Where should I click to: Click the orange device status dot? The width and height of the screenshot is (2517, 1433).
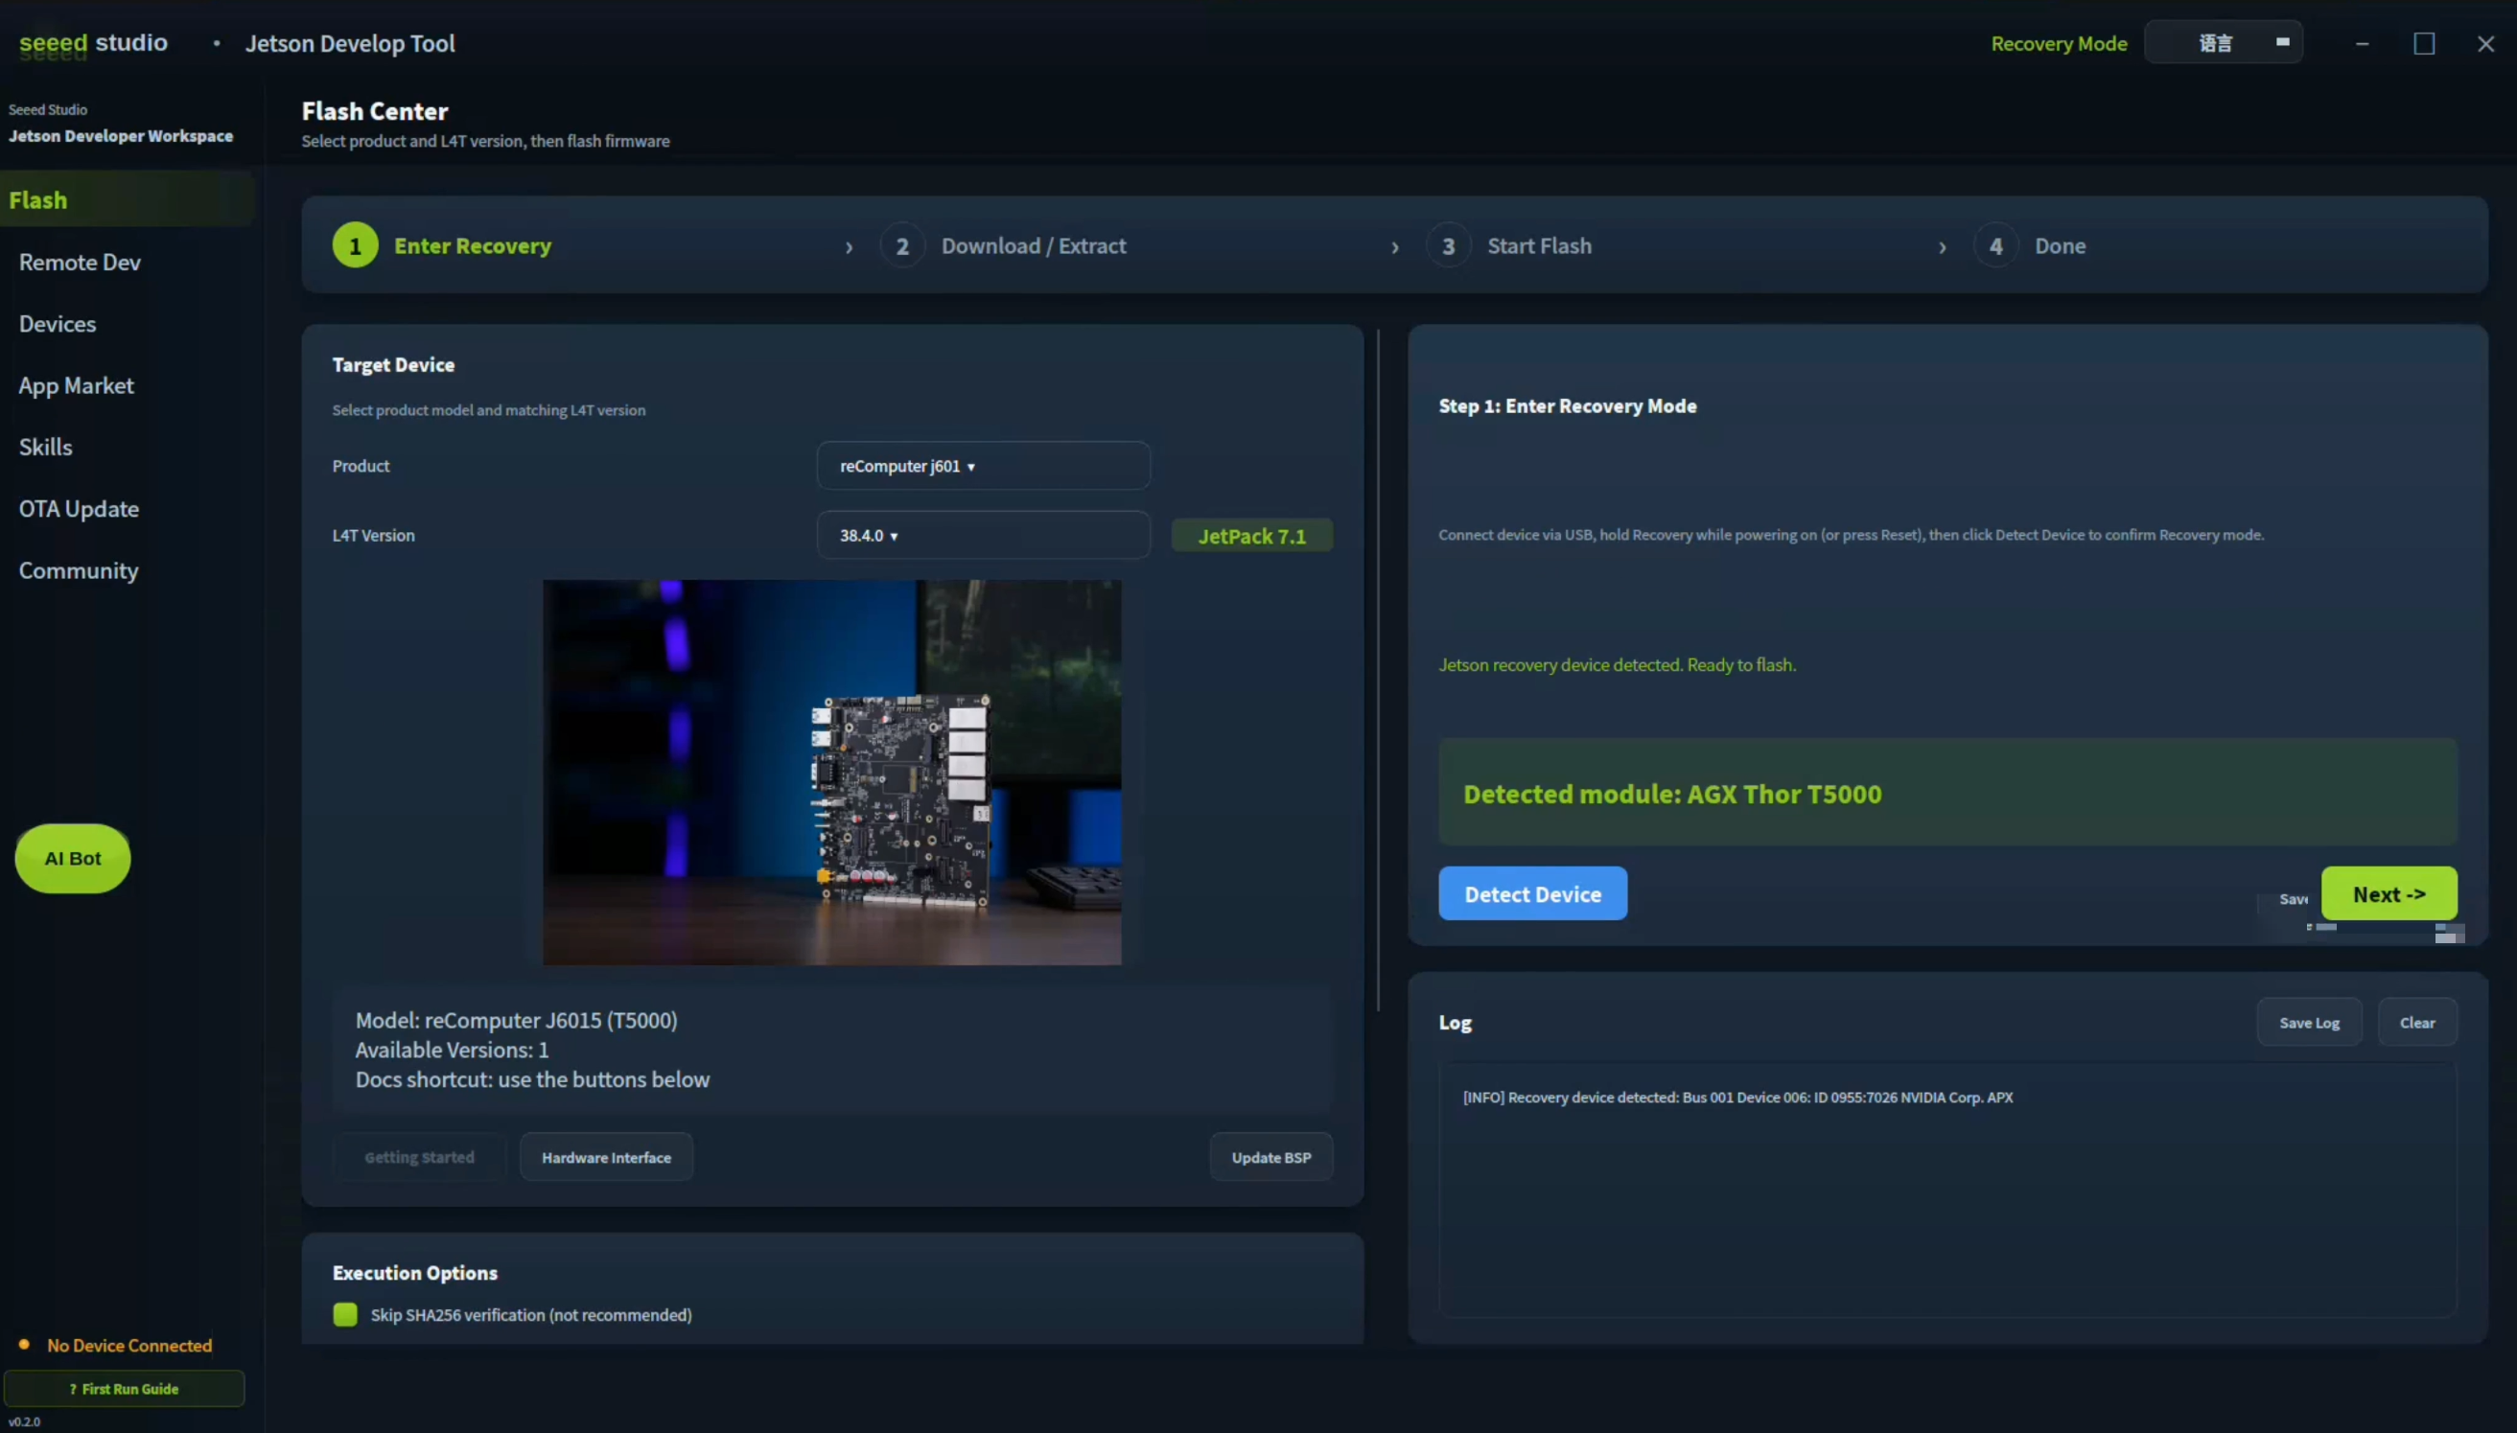(24, 1345)
